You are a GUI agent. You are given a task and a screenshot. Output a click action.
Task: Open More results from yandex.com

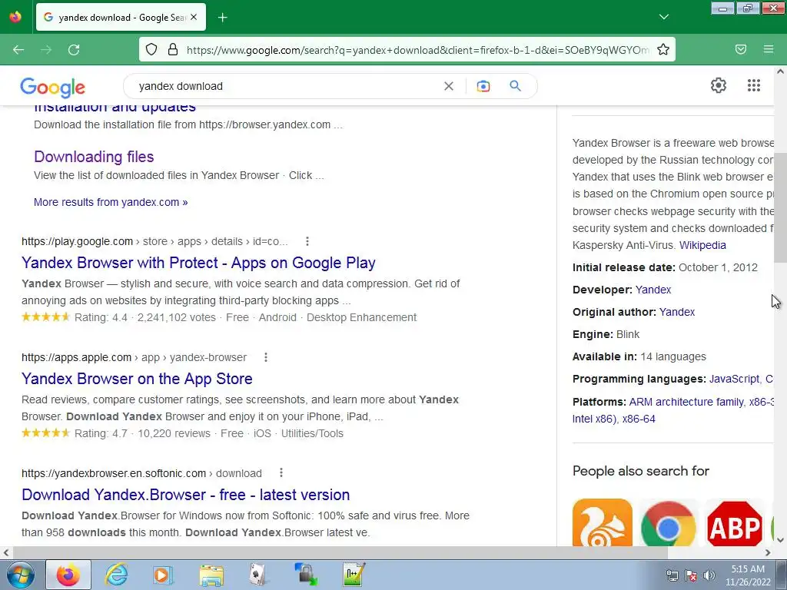(x=111, y=202)
